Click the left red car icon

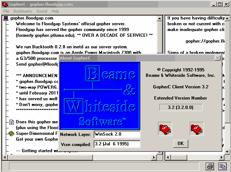[165, 129]
